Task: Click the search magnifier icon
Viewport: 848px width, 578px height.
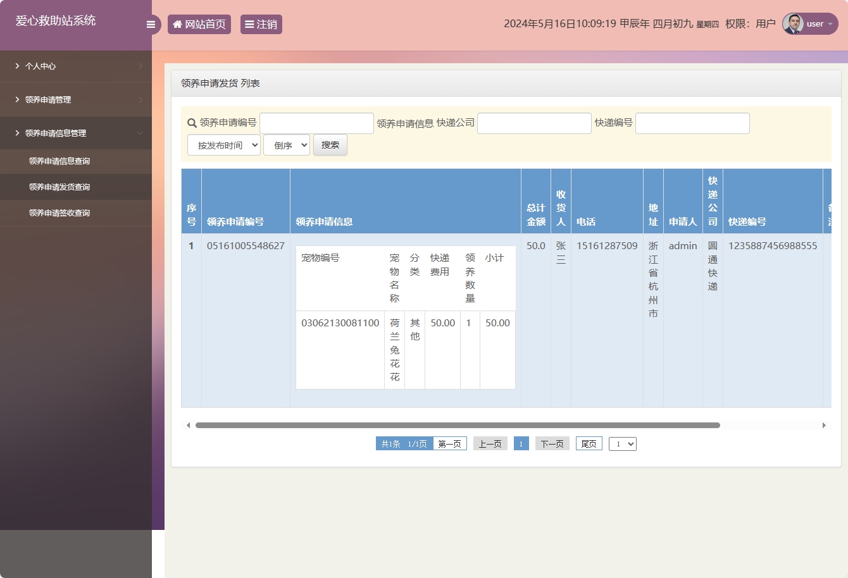Action: pos(192,123)
